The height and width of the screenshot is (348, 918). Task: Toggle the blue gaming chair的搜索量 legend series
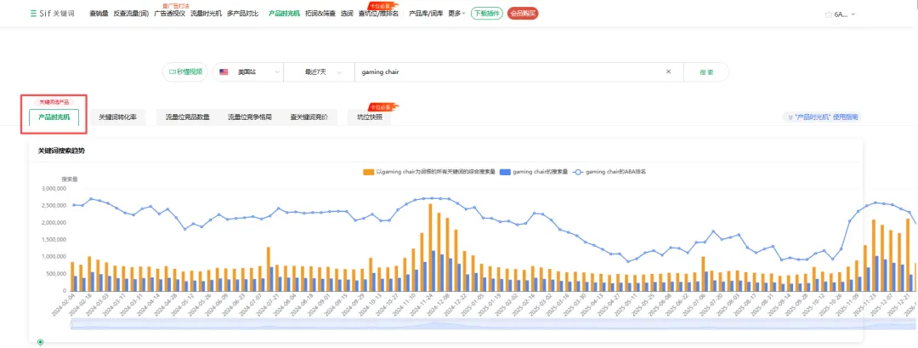tap(535, 172)
